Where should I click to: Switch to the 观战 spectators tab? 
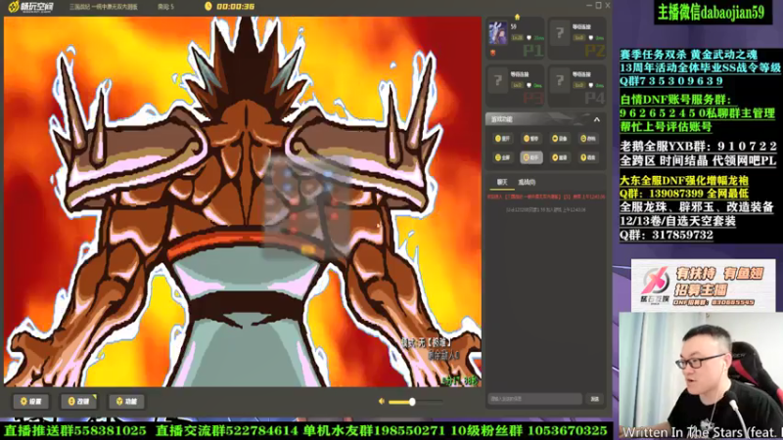[527, 182]
